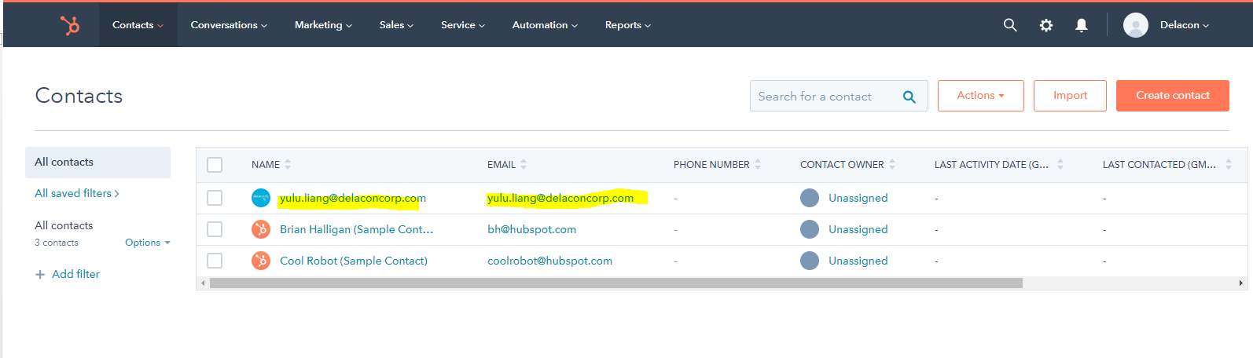Click the Contacts page heading
The width and height of the screenshot is (1253, 358).
pos(79,96)
